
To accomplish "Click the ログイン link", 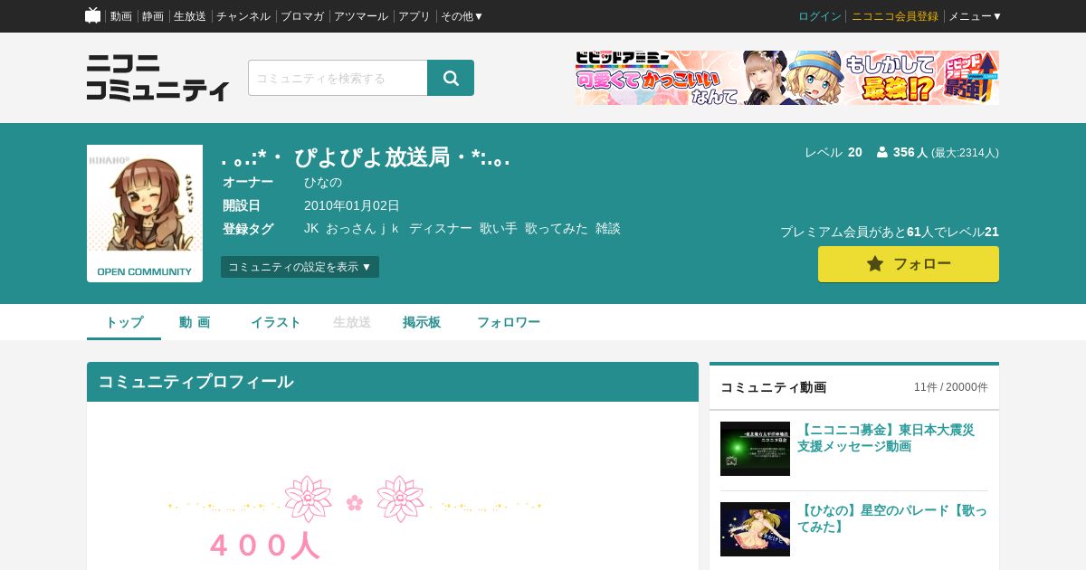I will (x=820, y=16).
